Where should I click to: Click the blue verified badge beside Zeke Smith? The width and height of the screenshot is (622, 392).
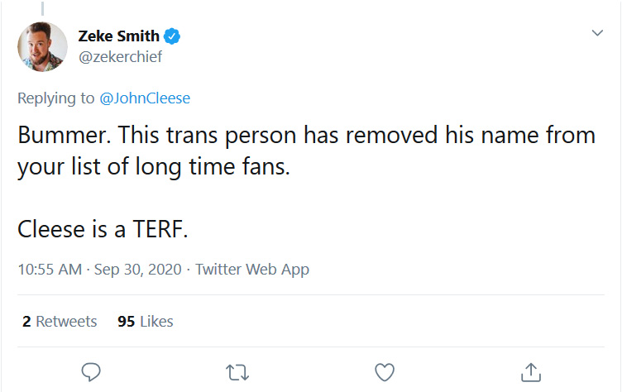click(x=172, y=36)
